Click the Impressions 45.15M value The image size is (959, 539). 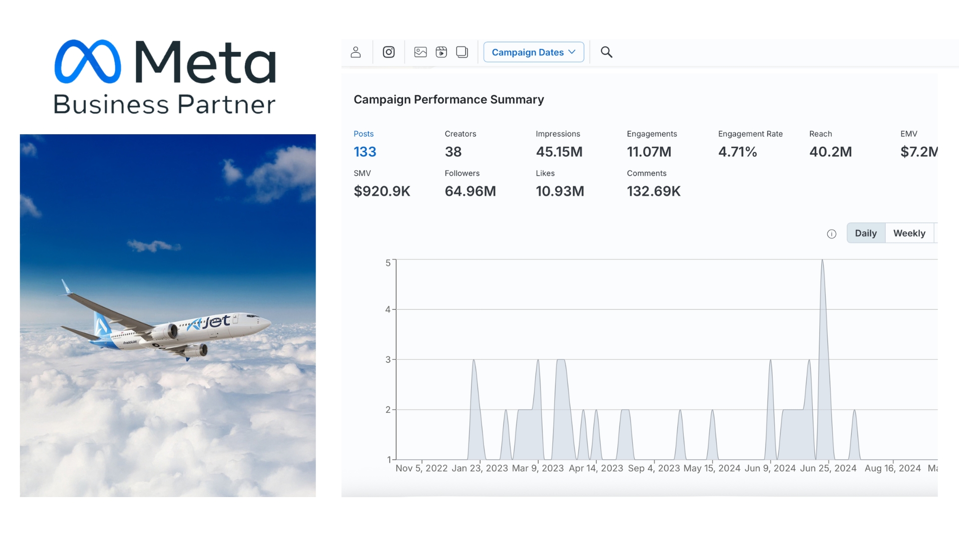tap(559, 152)
